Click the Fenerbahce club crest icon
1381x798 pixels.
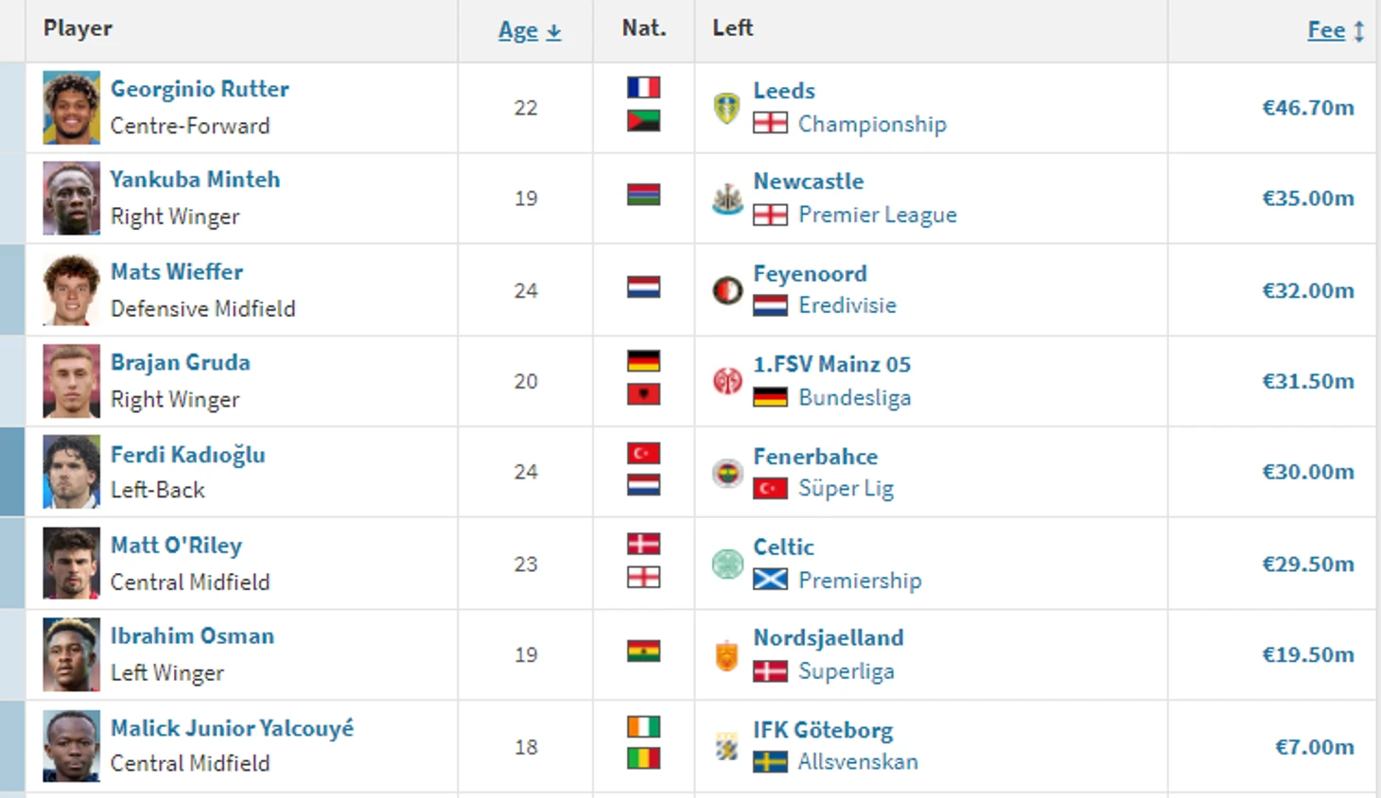(726, 472)
